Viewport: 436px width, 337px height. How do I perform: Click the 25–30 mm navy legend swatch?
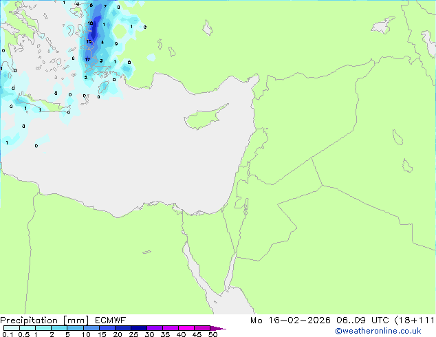[139, 328]
